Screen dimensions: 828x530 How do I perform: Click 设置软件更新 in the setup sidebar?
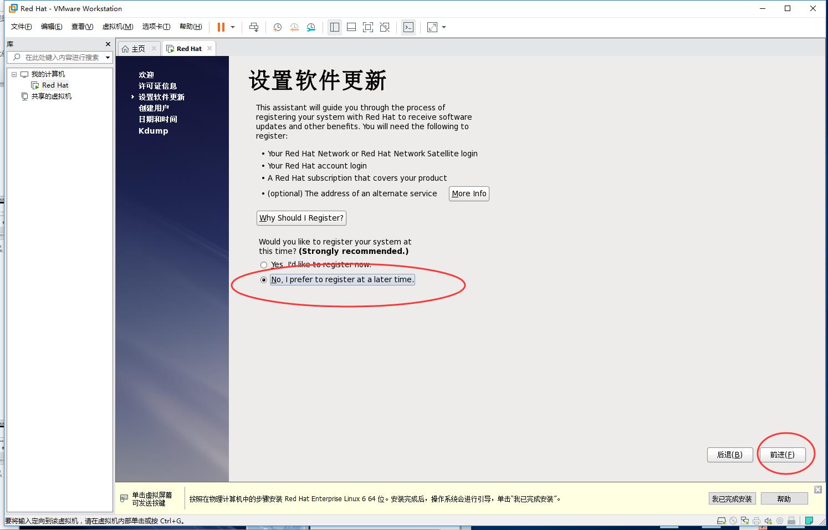tap(161, 97)
